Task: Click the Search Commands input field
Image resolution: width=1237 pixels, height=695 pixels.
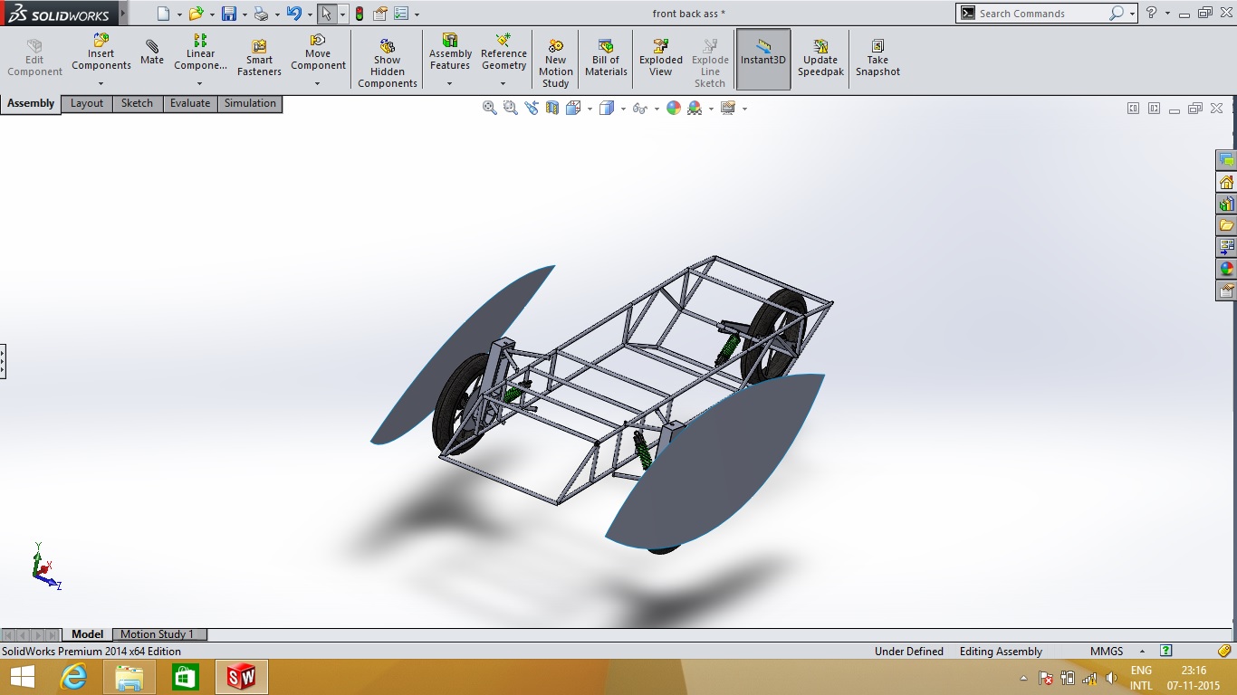Action: click(1041, 14)
